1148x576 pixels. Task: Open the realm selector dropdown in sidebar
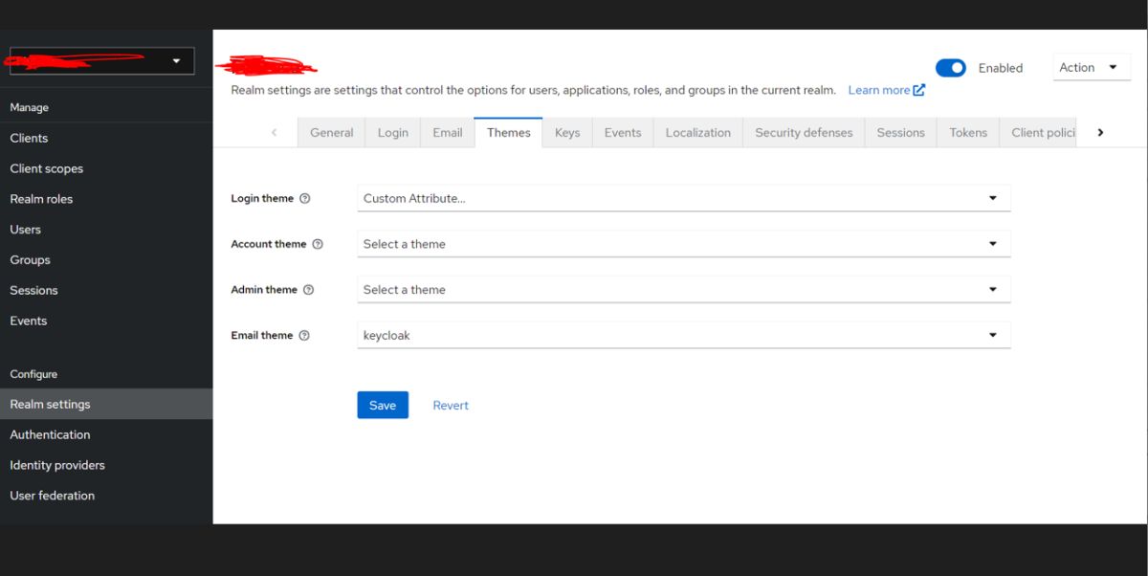(x=100, y=61)
